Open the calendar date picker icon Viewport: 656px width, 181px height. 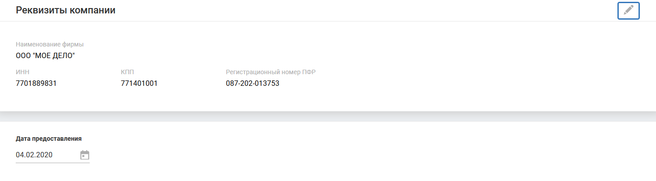pyautogui.click(x=85, y=155)
